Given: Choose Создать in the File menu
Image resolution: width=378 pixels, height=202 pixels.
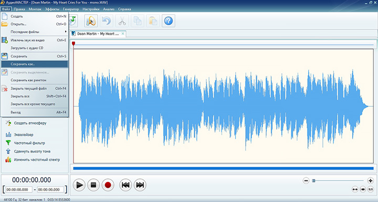Looking at the screenshot, I should coord(34,16).
